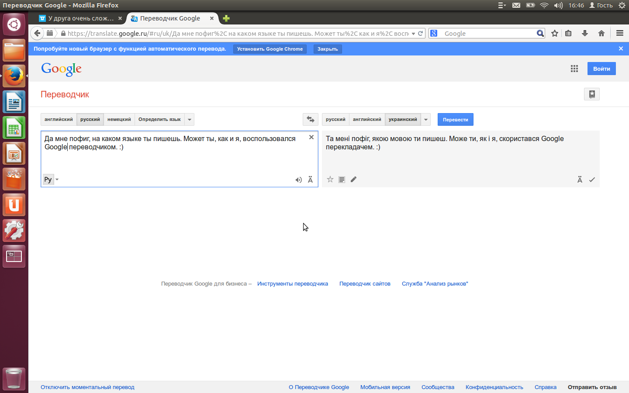Open the Ру input method dropdown
The image size is (629, 393).
(51, 179)
